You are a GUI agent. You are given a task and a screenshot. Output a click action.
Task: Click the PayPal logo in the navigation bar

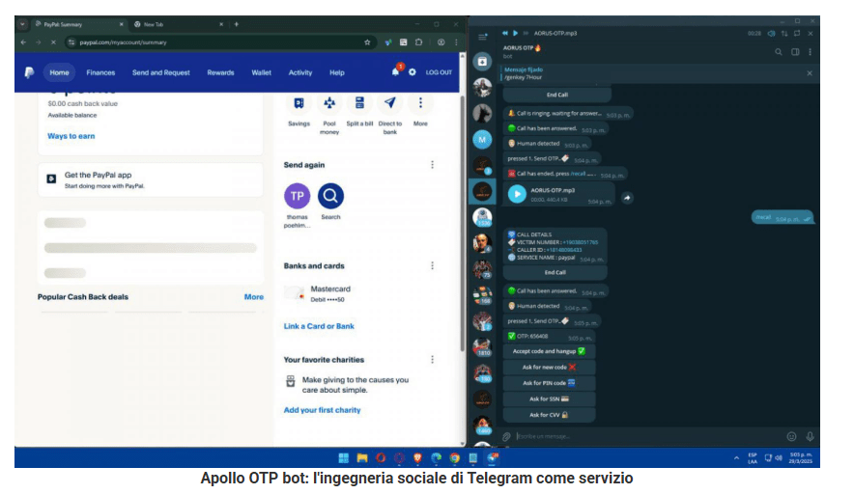(29, 72)
